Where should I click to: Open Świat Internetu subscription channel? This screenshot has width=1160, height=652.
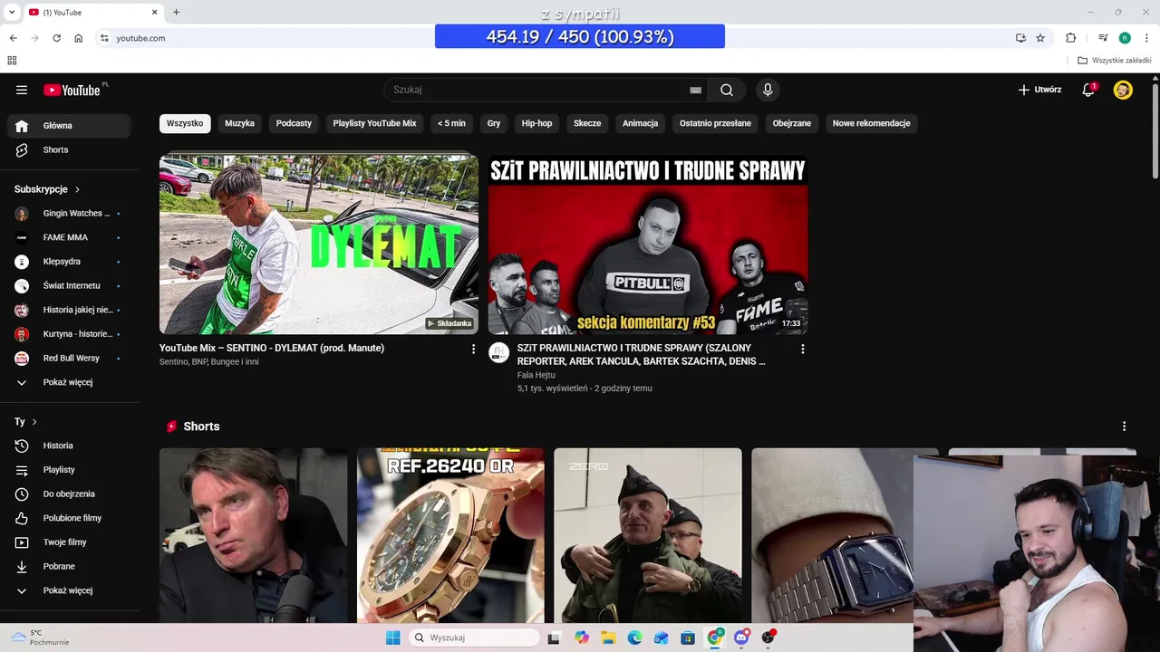pyautogui.click(x=69, y=285)
